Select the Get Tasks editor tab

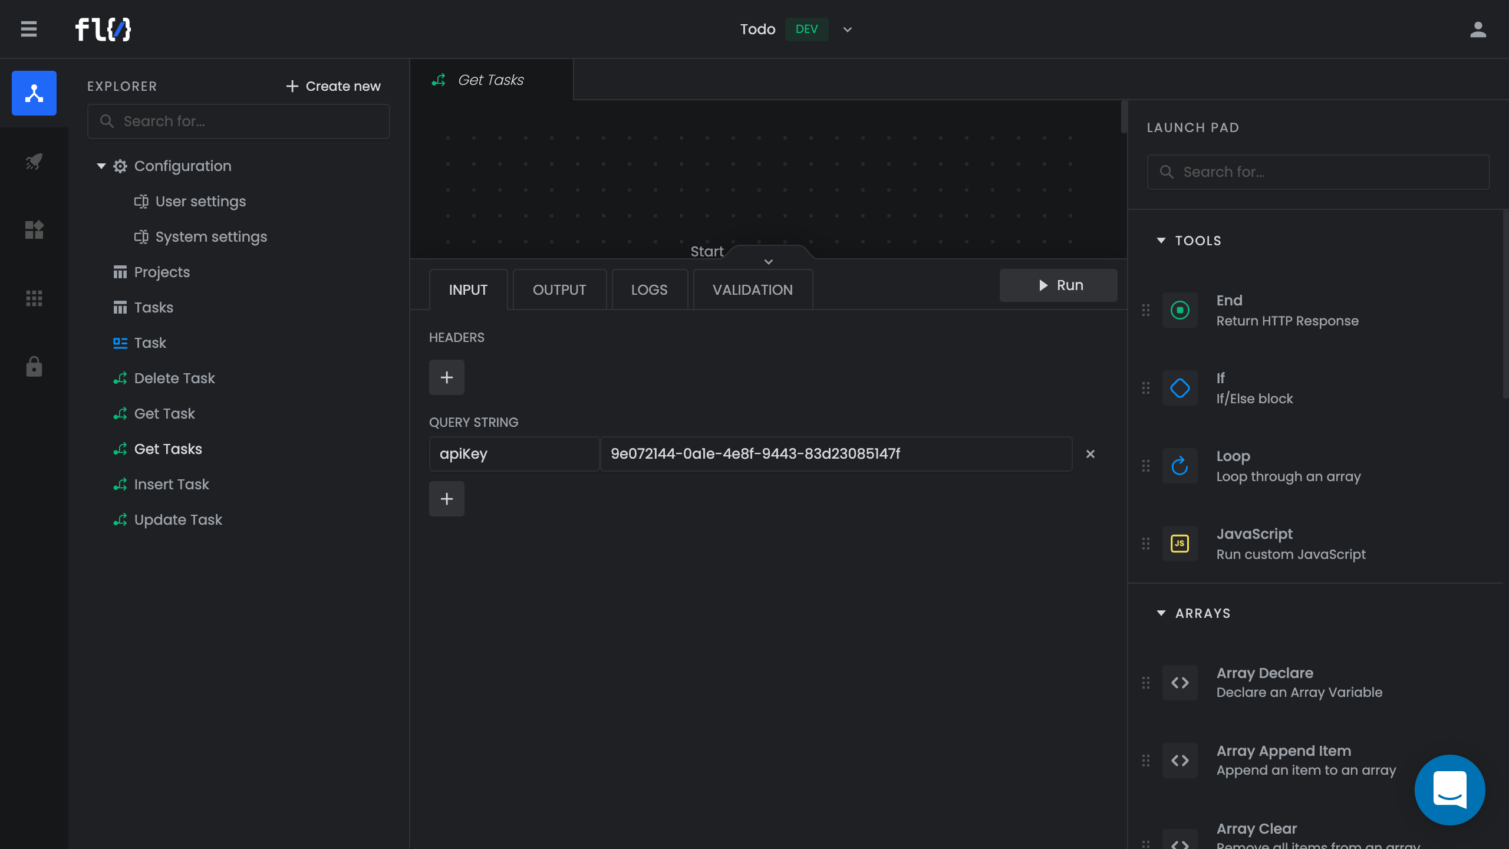(x=492, y=80)
